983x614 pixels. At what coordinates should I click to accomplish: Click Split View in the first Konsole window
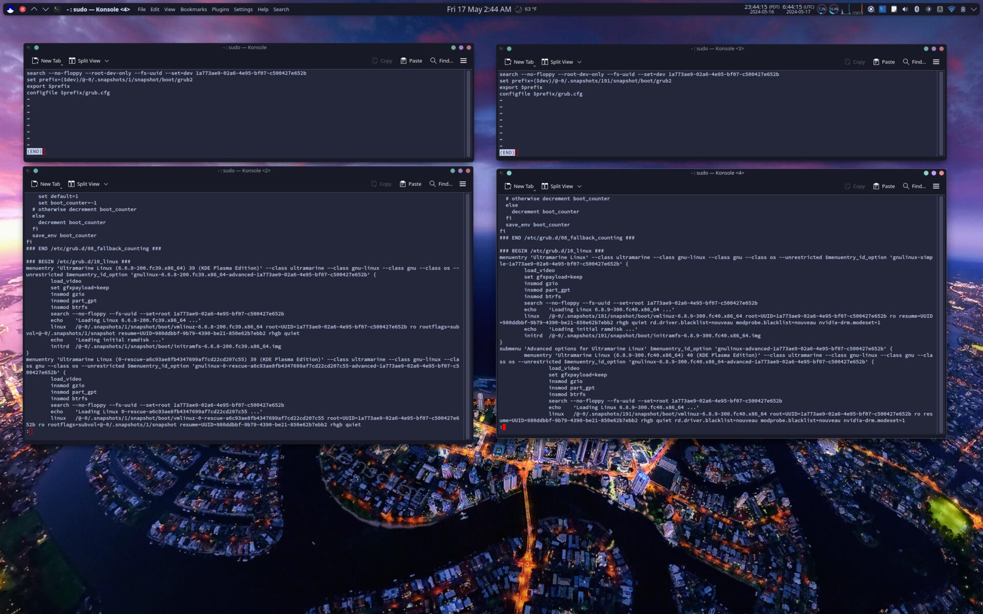point(84,61)
